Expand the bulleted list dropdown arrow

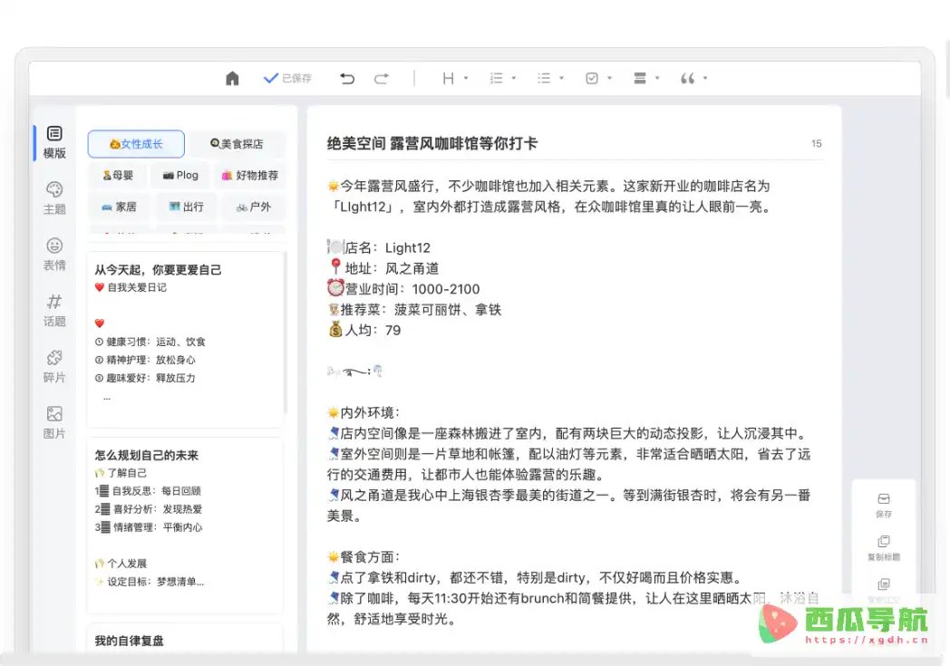click(562, 78)
